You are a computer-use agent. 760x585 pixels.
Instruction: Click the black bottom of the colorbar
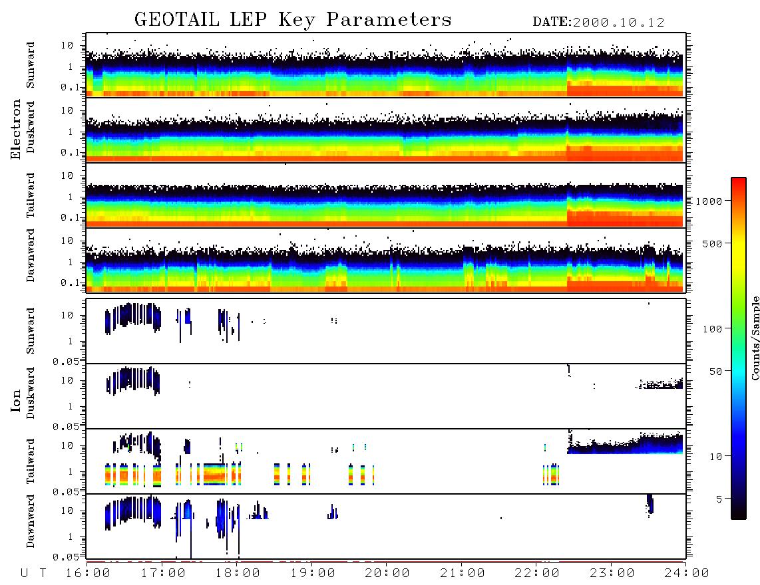pos(739,513)
